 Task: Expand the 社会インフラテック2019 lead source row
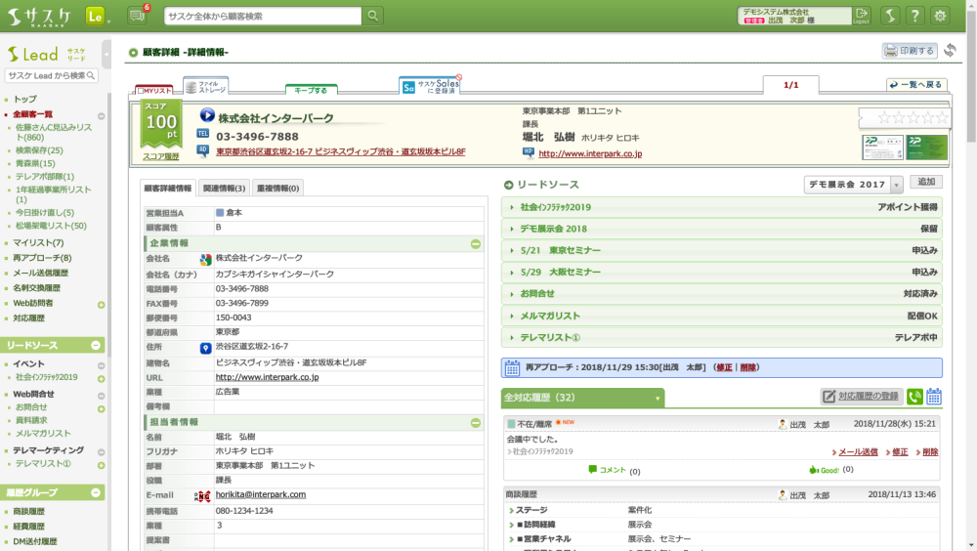pos(722,207)
